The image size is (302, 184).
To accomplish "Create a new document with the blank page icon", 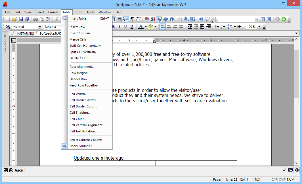I will 8,19.
